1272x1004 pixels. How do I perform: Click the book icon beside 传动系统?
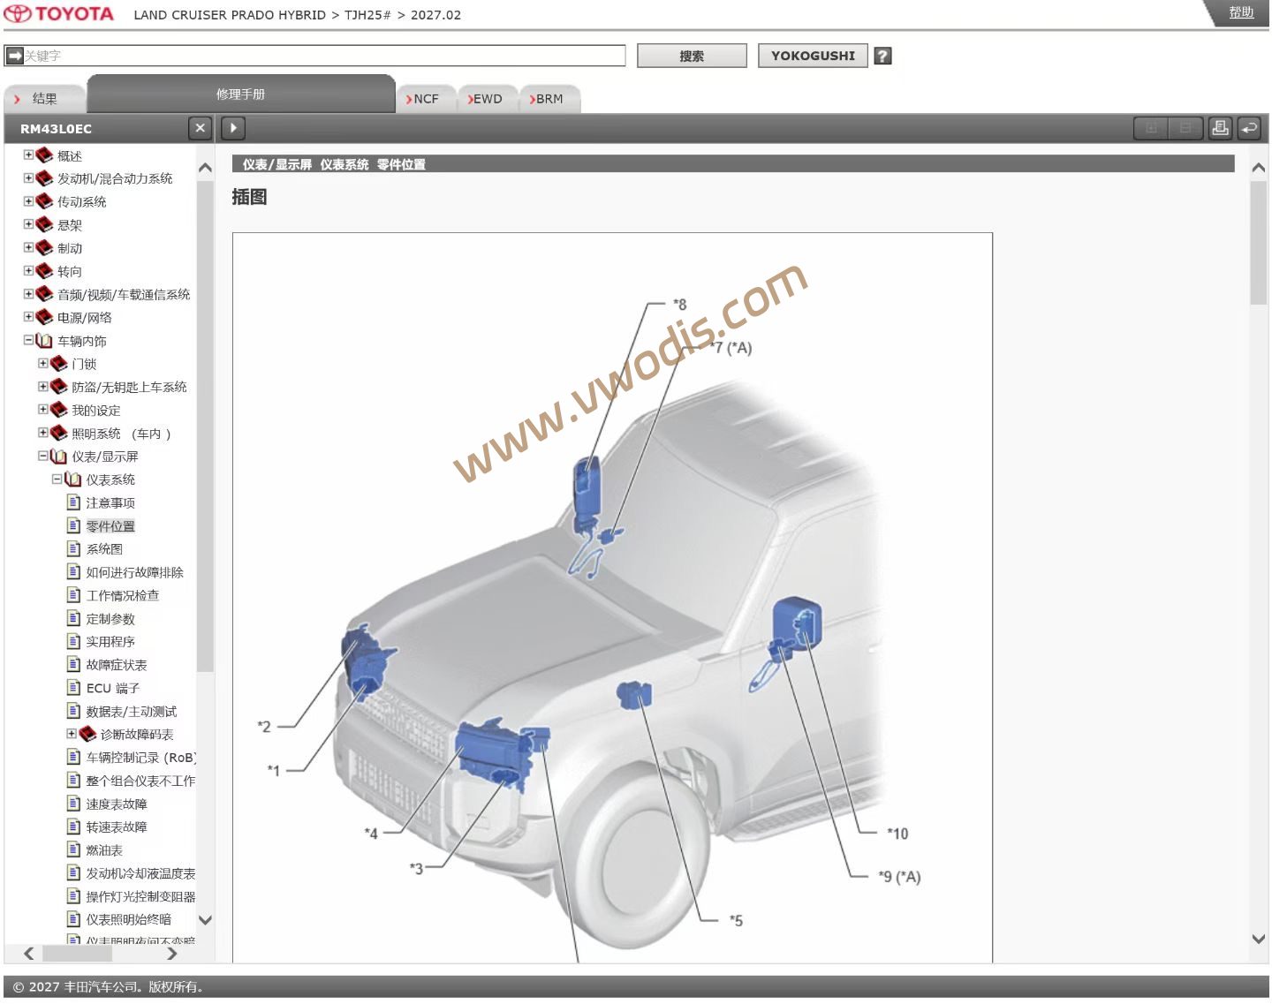click(44, 201)
